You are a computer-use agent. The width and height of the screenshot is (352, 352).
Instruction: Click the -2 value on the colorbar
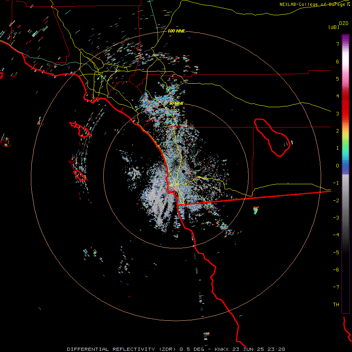[x=336, y=200]
